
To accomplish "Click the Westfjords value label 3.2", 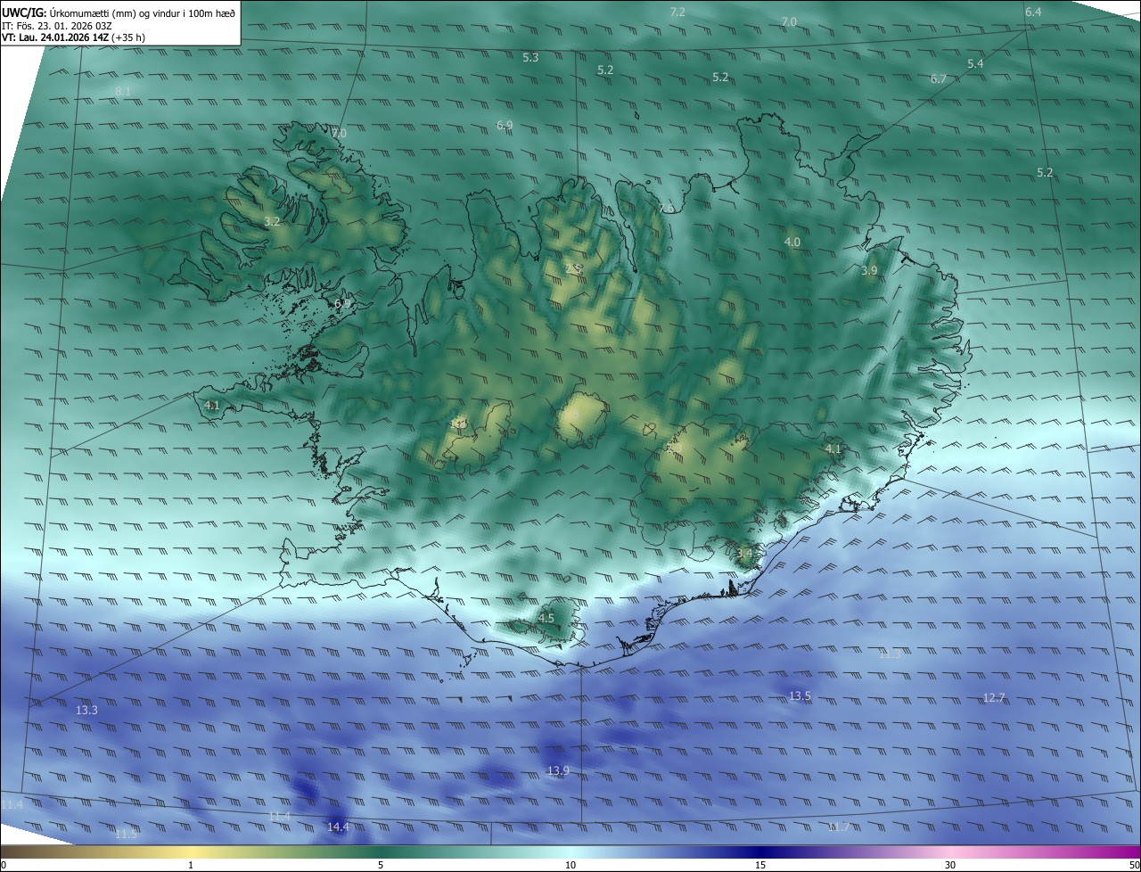I will pos(273,221).
